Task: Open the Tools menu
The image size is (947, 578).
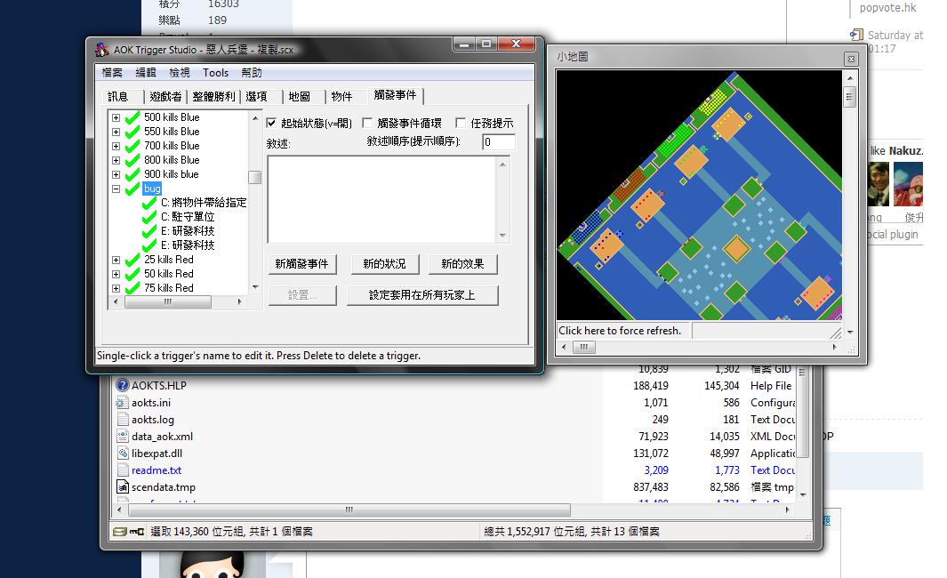Action: pos(215,73)
